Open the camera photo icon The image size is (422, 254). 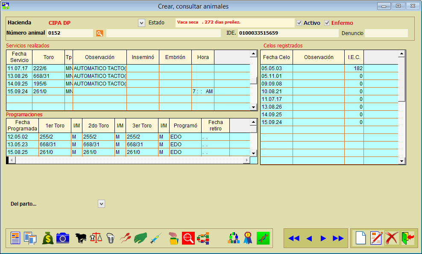(x=63, y=238)
